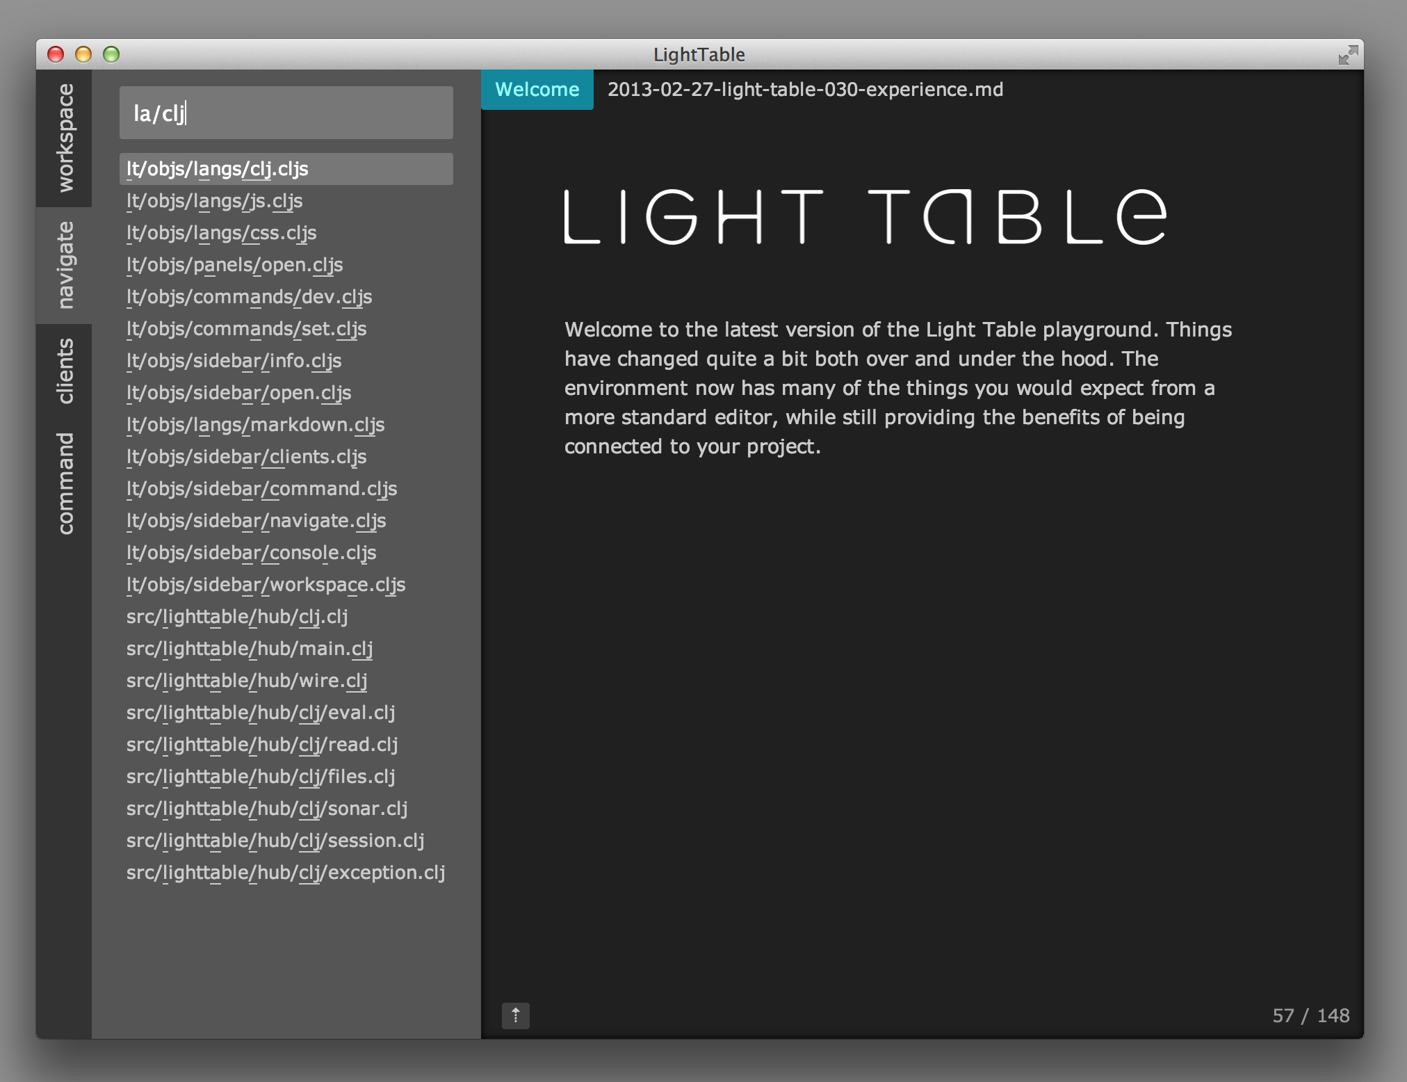
Task: Click the green zoom window button
Action: click(111, 54)
